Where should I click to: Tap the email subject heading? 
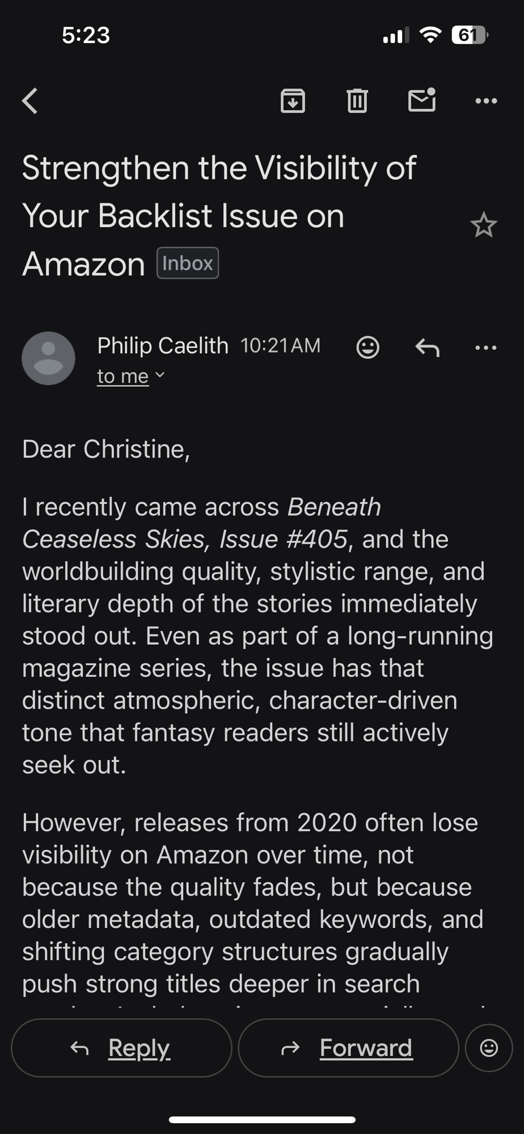219,215
